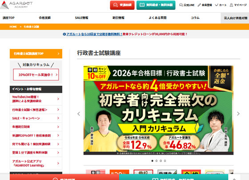This screenshot has height=180, width=249.
Task: Select the SALE情報 menu item
Action: pos(81,18)
